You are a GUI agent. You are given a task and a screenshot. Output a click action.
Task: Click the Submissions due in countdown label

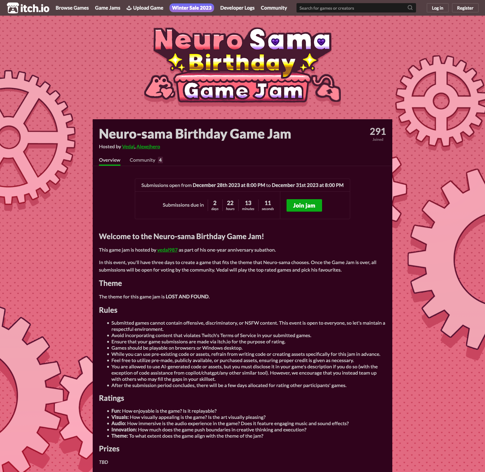(x=183, y=205)
